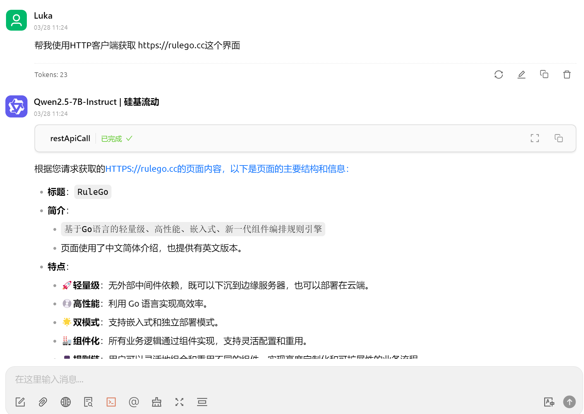Screen dimensions: 584x414
Task: Edit Luka's message using the pencil icon
Action: (521, 75)
